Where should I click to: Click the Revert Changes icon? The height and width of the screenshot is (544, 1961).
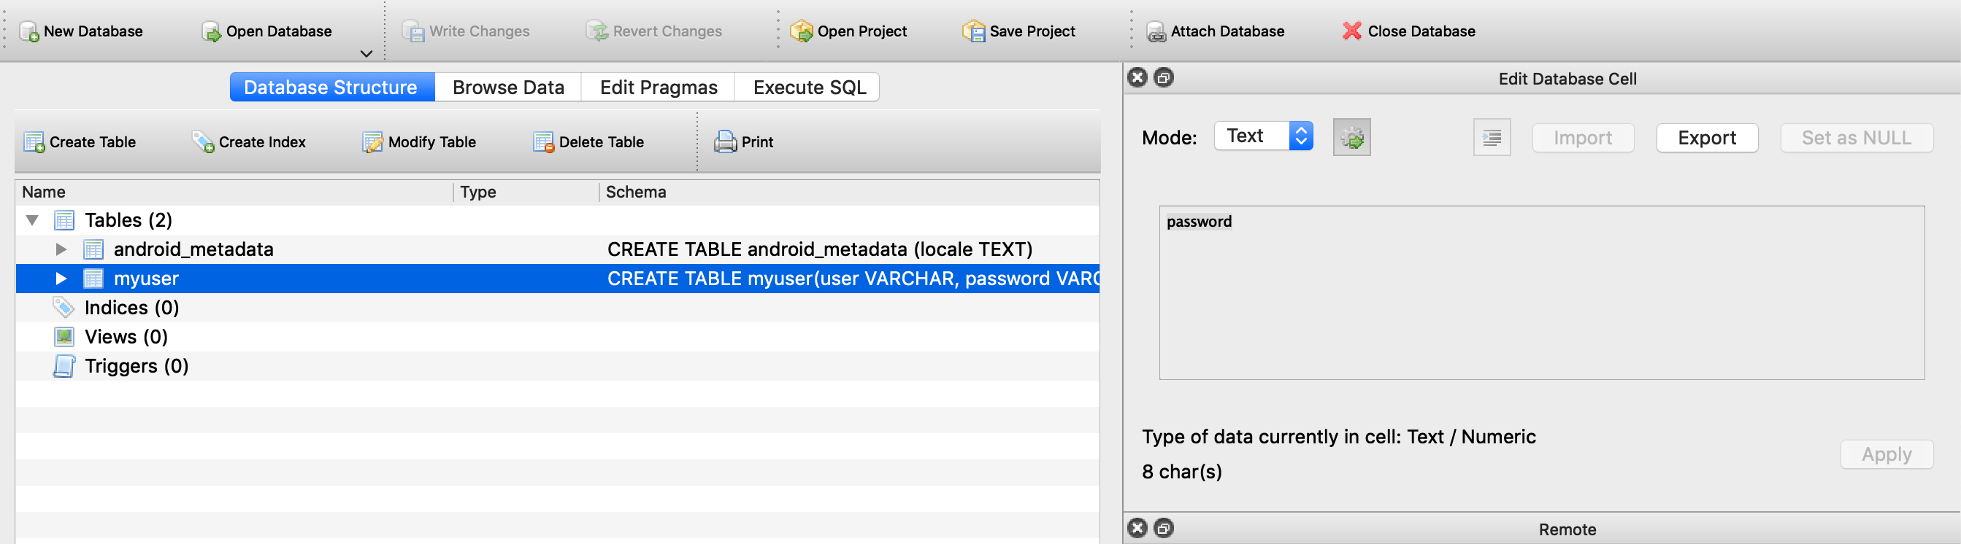598,32
